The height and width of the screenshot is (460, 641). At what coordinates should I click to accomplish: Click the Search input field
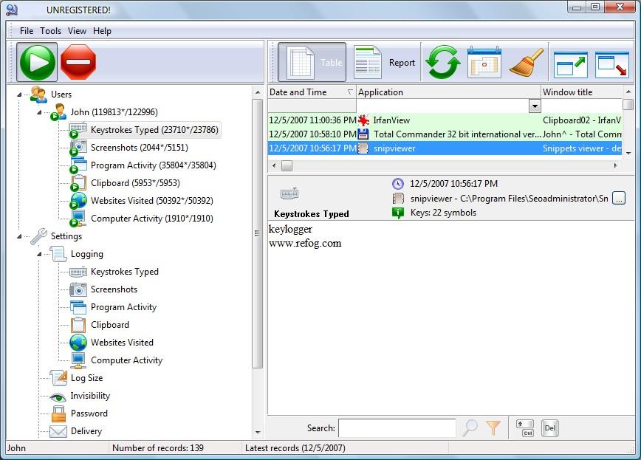coord(397,428)
